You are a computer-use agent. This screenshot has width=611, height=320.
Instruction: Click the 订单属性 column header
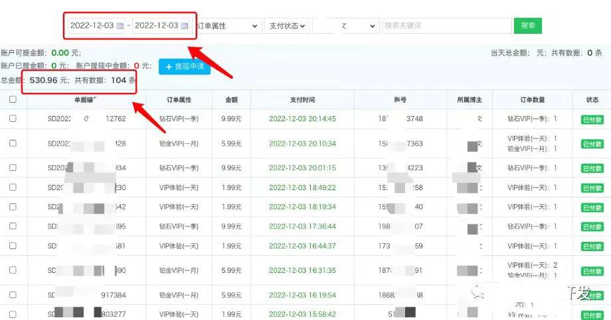pos(179,100)
